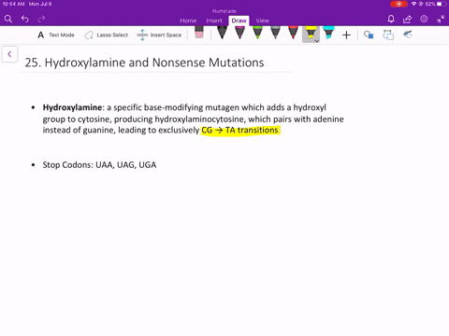Activate Lasso Select tool
Image resolution: width=449 pixels, height=336 pixels.
(107, 35)
